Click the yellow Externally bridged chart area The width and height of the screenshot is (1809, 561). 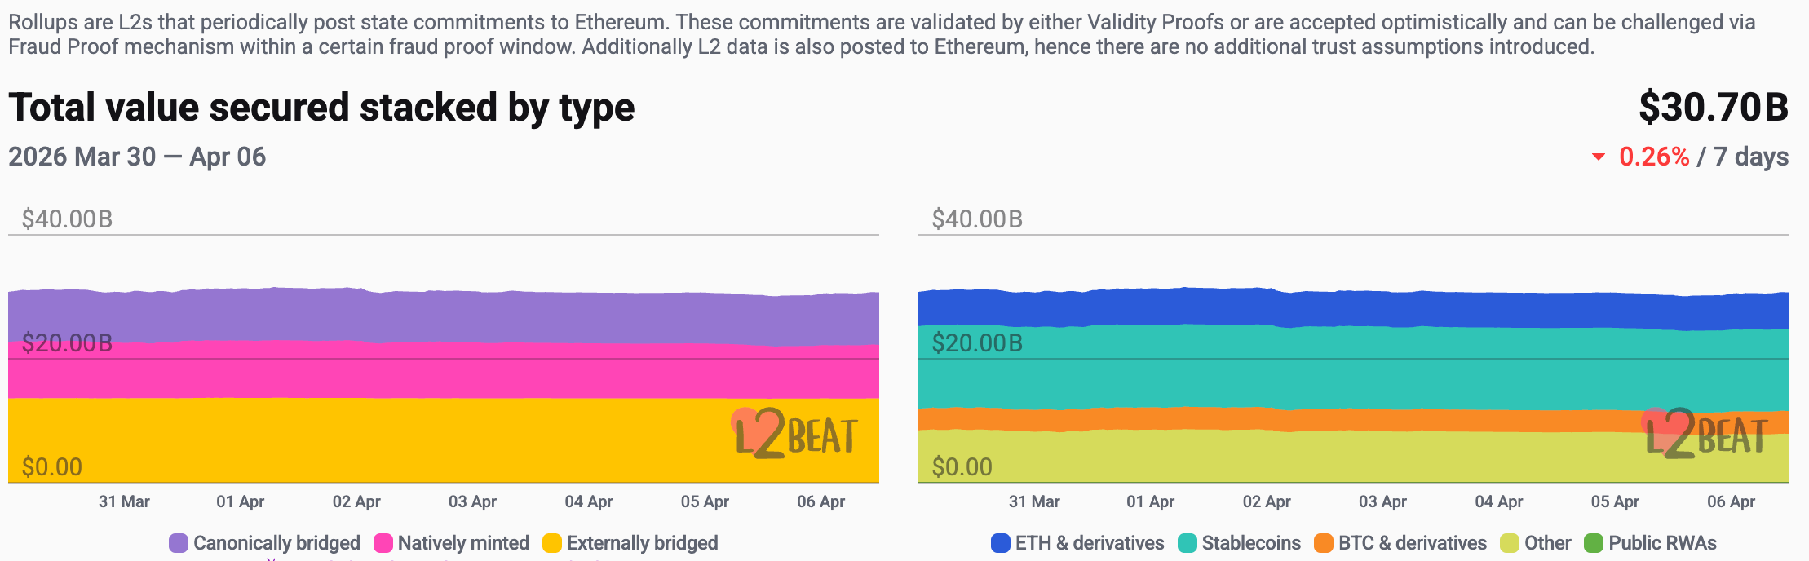coord(408,440)
